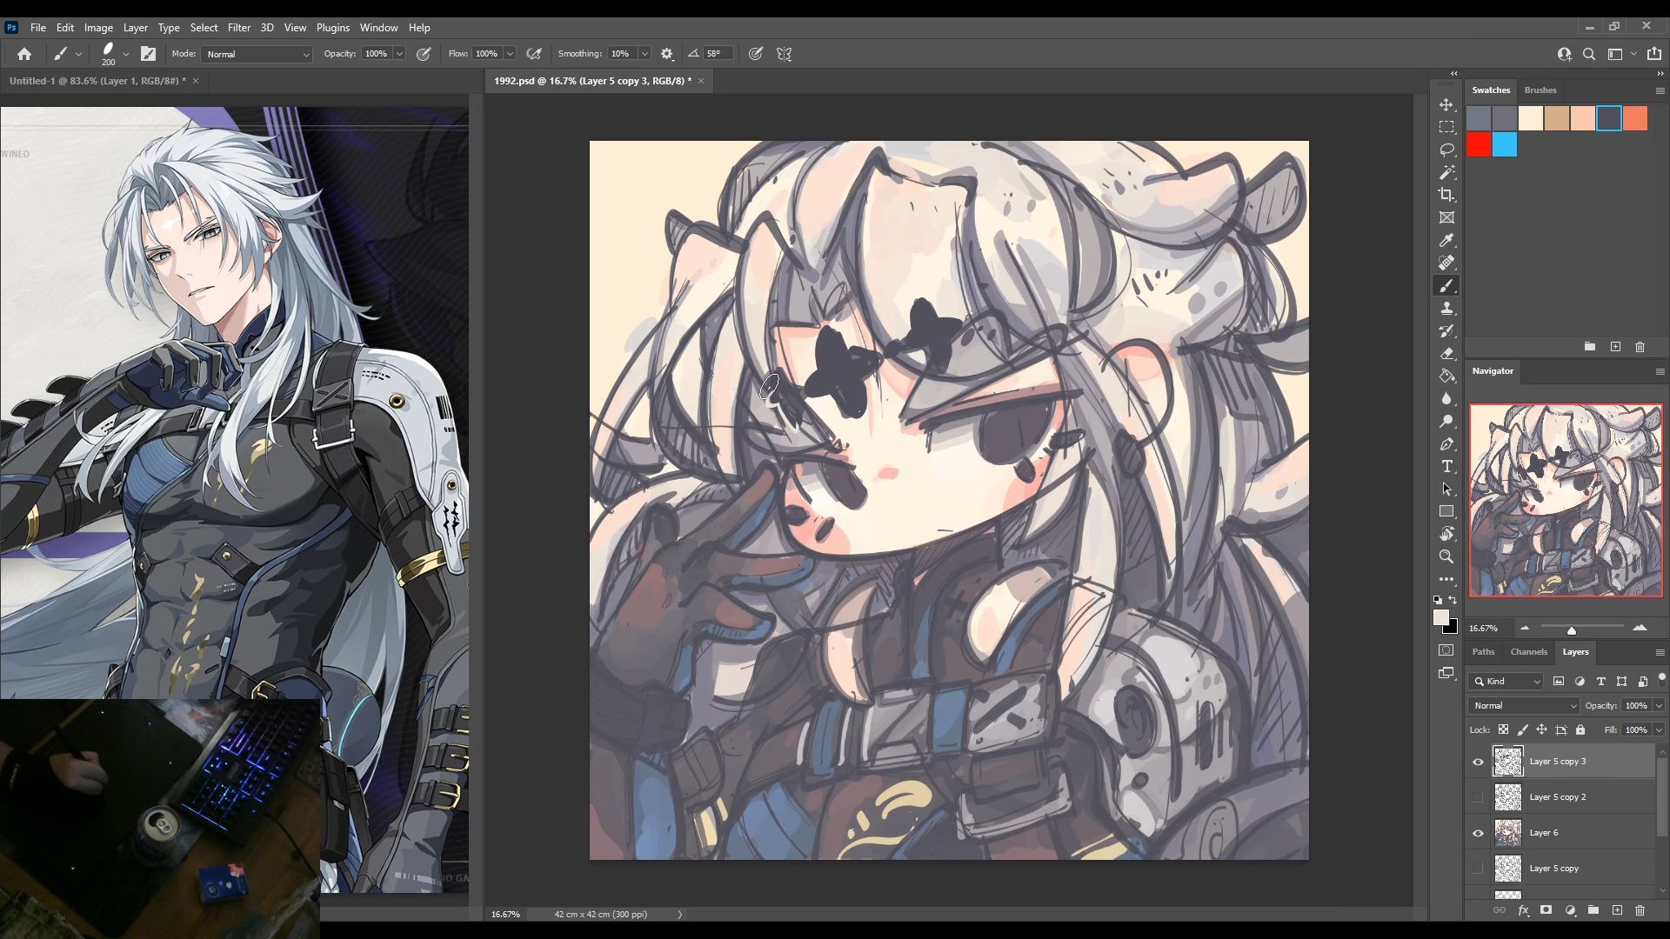This screenshot has width=1670, height=939.
Task: Create a new layer group
Action: pyautogui.click(x=1593, y=910)
